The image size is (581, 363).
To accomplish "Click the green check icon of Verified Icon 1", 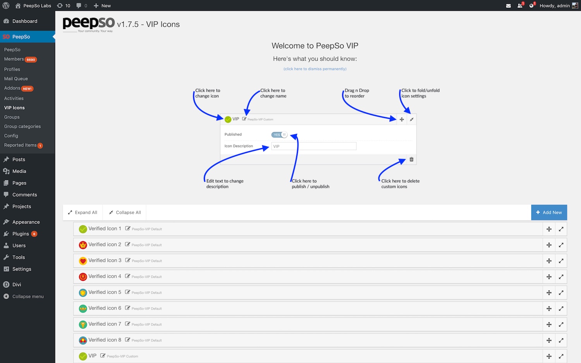I will click(x=83, y=229).
